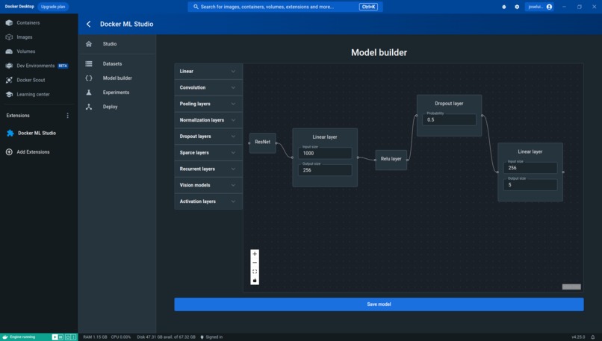
Task: Open Docker Desktop settings gear
Action: click(517, 7)
